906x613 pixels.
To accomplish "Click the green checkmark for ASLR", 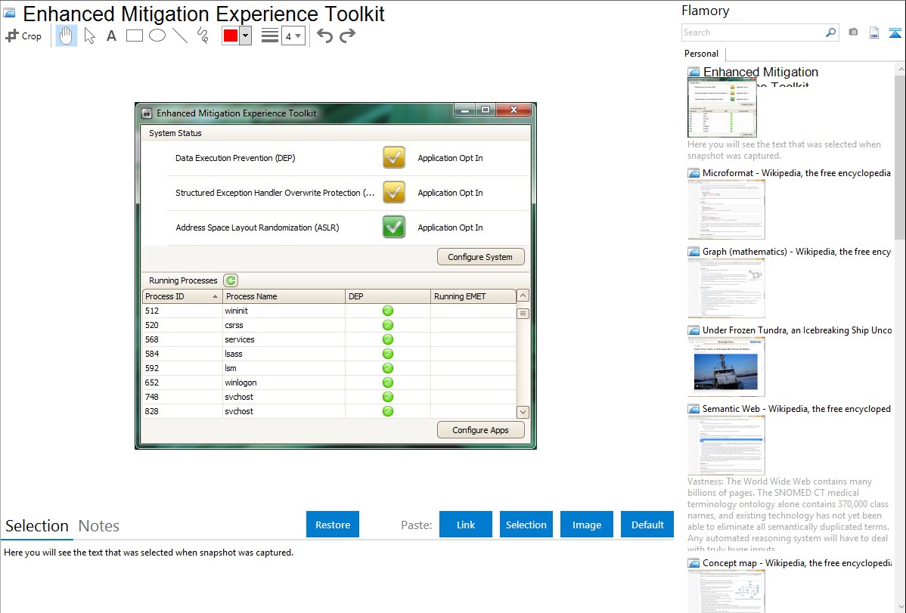I will click(394, 227).
